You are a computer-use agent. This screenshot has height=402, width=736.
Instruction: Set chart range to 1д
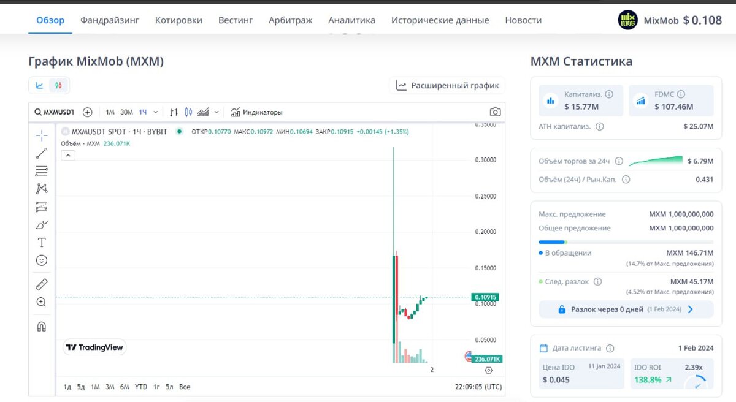tap(67, 387)
